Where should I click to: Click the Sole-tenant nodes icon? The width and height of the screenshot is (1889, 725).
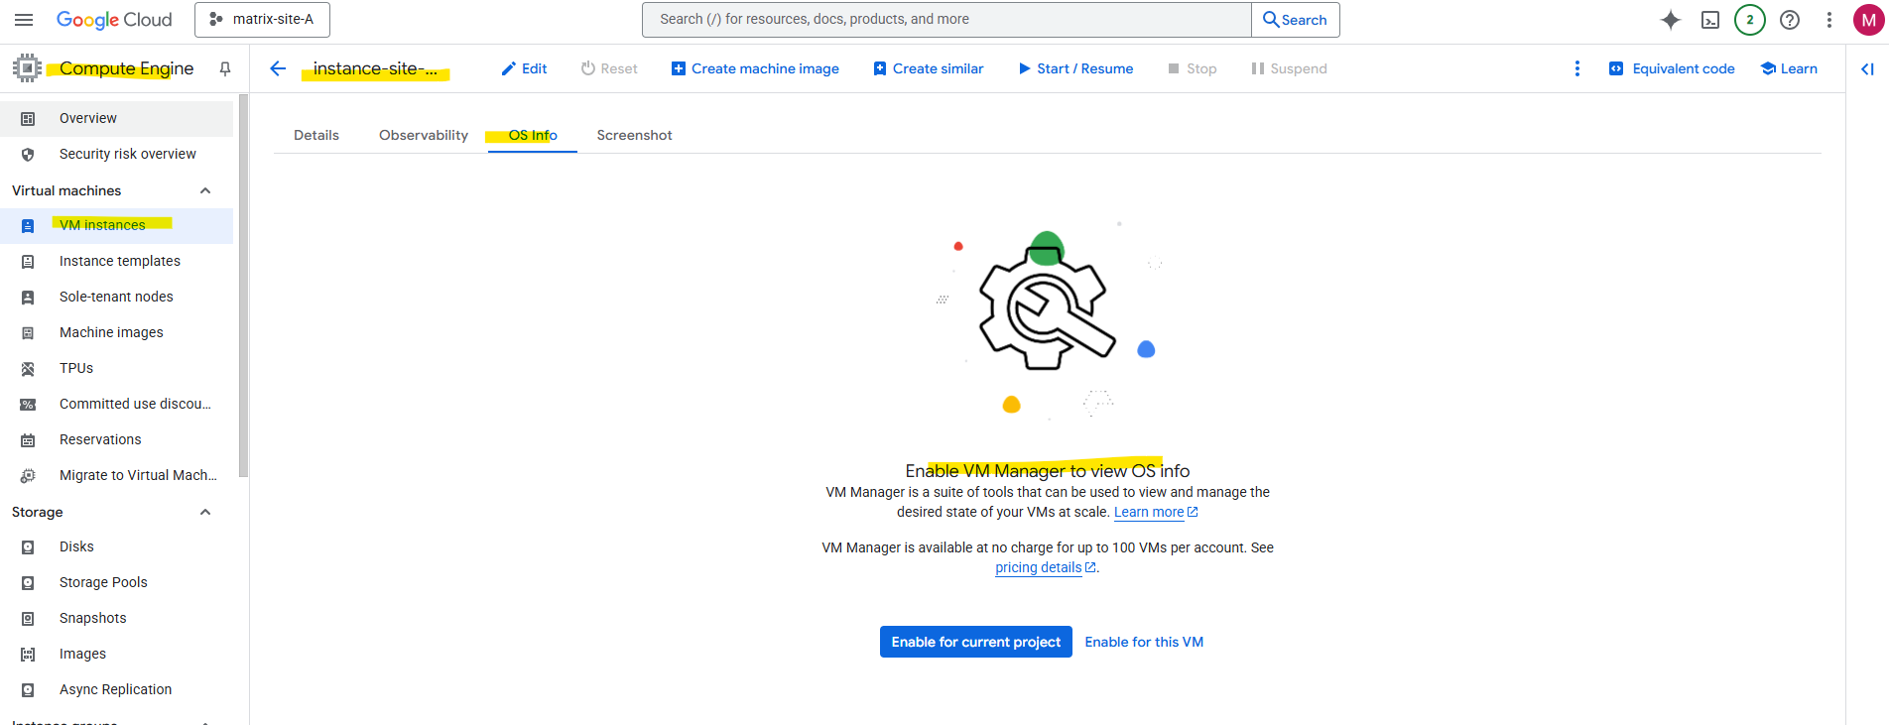click(28, 298)
